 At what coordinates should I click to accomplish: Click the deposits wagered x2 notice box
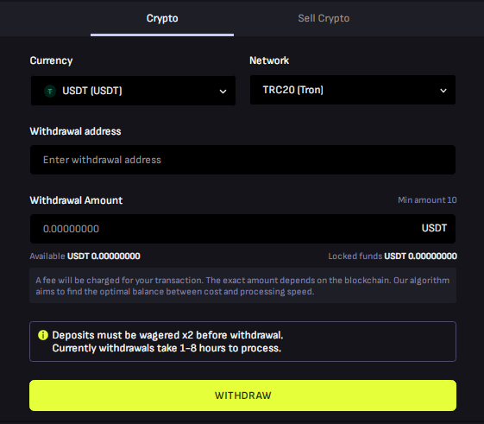(x=243, y=341)
